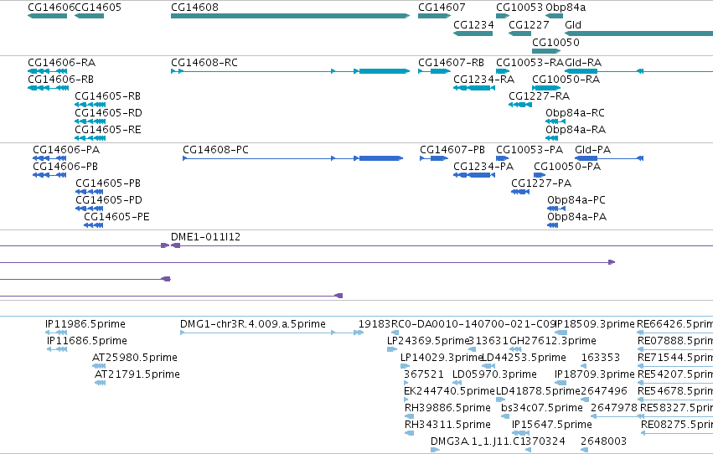Image resolution: width=713 pixels, height=454 pixels.
Task: Click feature 367521
Action: point(423,374)
